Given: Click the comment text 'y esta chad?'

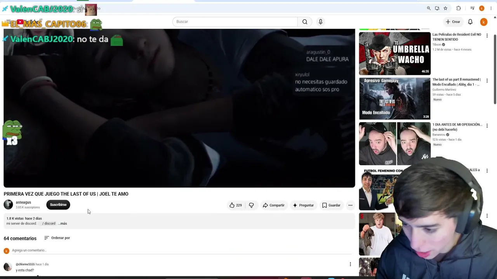Looking at the screenshot, I should coord(25,270).
